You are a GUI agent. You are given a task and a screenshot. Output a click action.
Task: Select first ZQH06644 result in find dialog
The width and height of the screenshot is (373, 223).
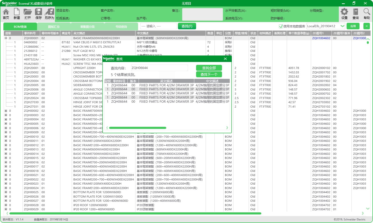pyautogui.click(x=167, y=85)
